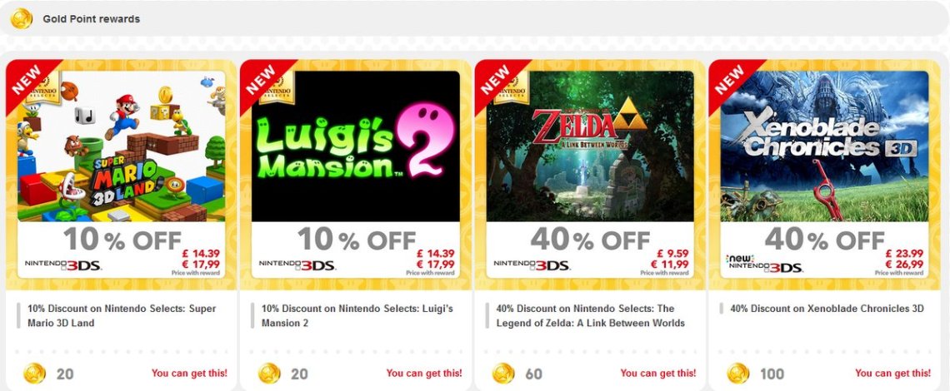Click the gold coin icon showing 60 points under Zelda
The image size is (950, 391).
pos(503,374)
